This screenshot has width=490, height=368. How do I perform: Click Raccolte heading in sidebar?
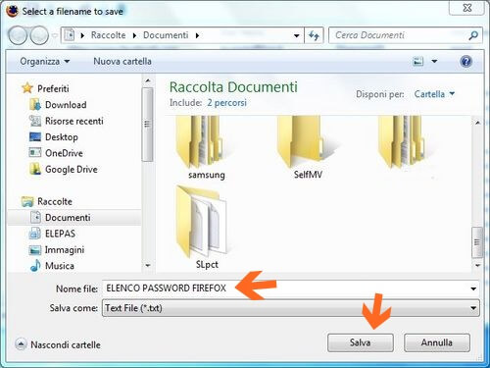(x=55, y=201)
